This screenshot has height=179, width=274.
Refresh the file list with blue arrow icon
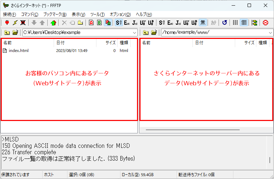click(225, 23)
